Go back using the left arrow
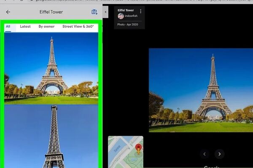 pos(8,12)
